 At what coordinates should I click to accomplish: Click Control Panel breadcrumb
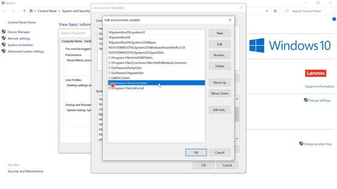(x=47, y=11)
